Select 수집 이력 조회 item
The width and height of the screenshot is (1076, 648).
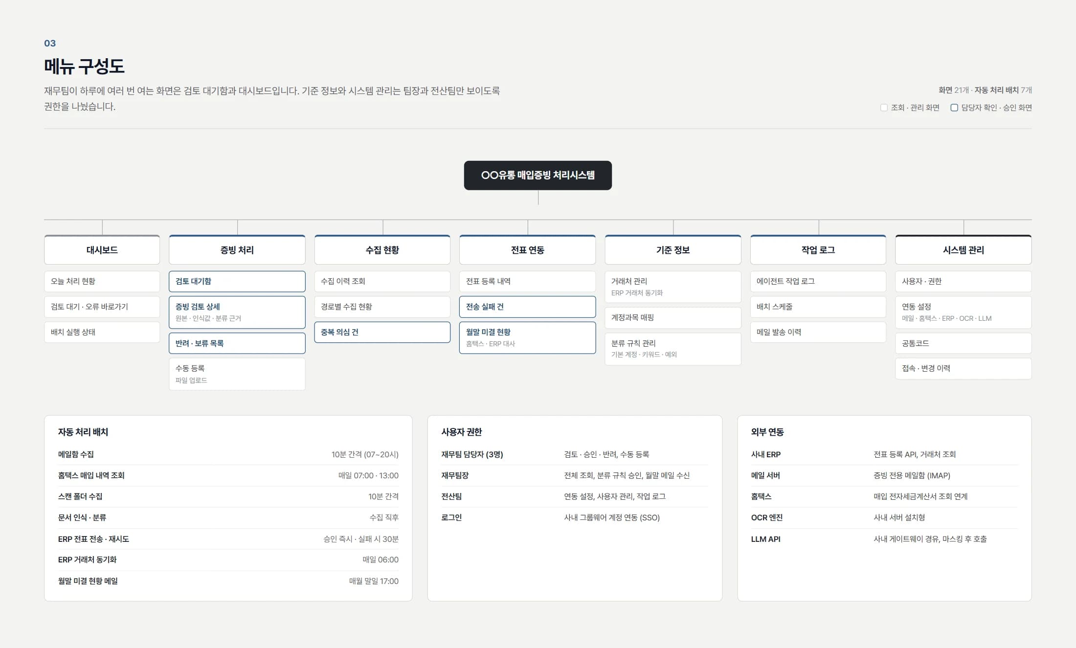click(382, 281)
